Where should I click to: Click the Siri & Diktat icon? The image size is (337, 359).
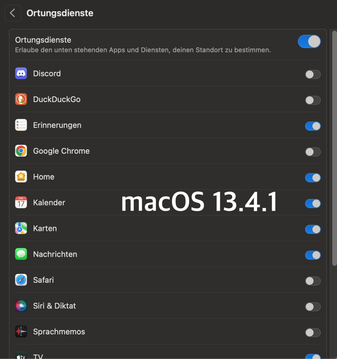(21, 306)
